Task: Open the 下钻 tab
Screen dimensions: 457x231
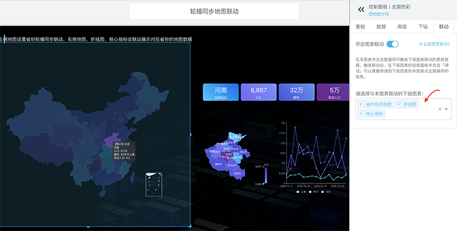Action: pos(423,27)
